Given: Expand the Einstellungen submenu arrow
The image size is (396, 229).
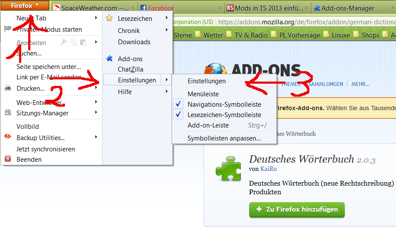Looking at the screenshot, I should coord(167,80).
